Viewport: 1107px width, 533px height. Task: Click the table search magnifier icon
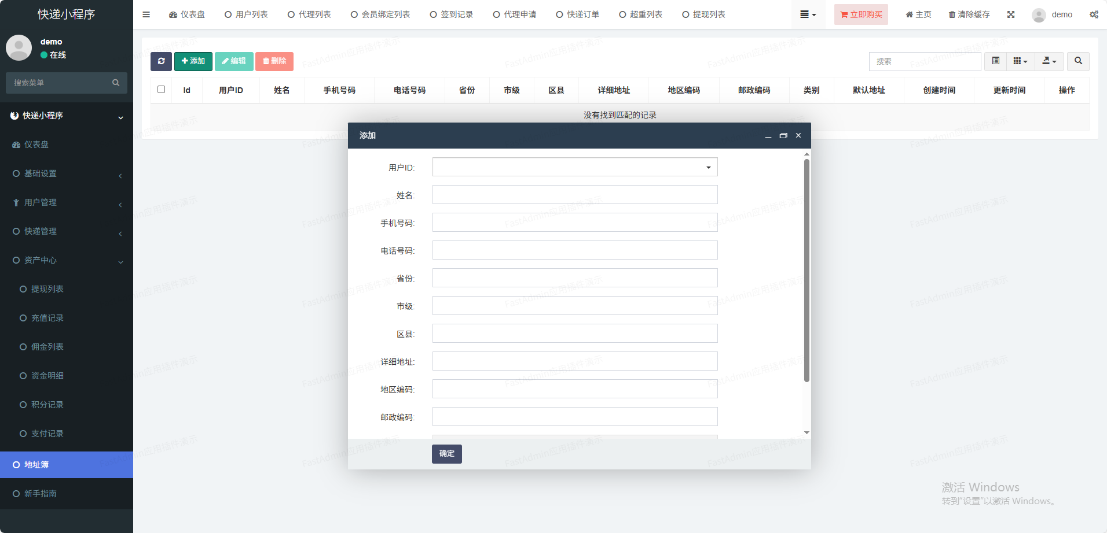1078,61
